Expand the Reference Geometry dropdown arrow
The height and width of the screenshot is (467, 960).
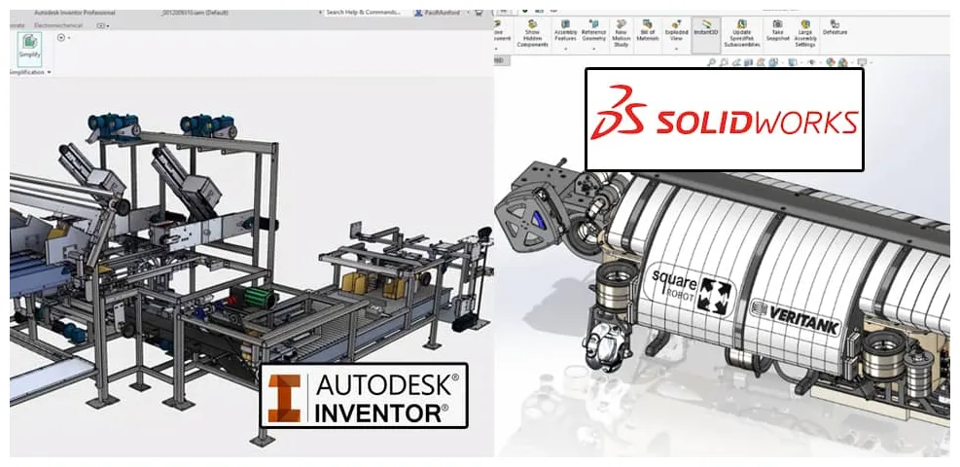click(593, 48)
